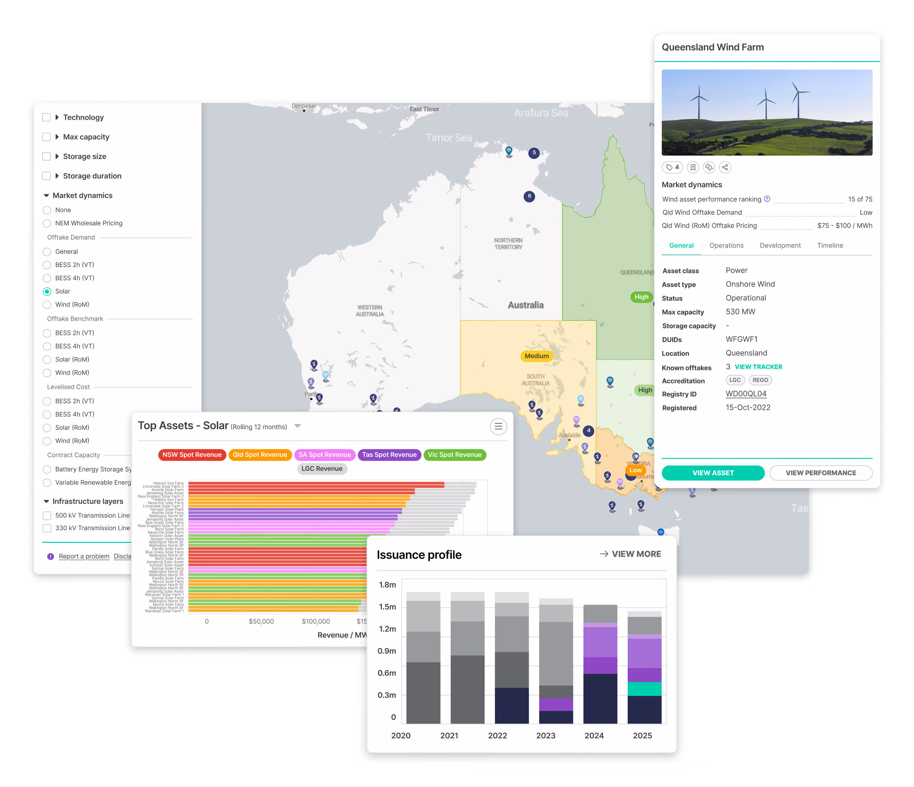Select the wind marker beside Perth label
The image size is (914, 787).
click(319, 399)
